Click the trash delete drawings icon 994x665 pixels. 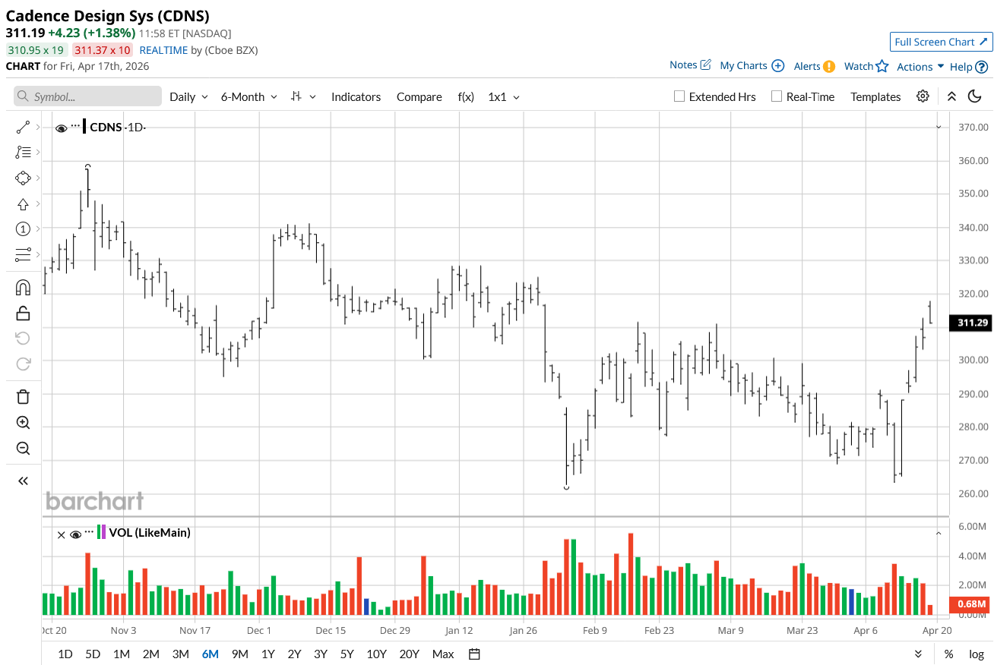[x=23, y=396]
